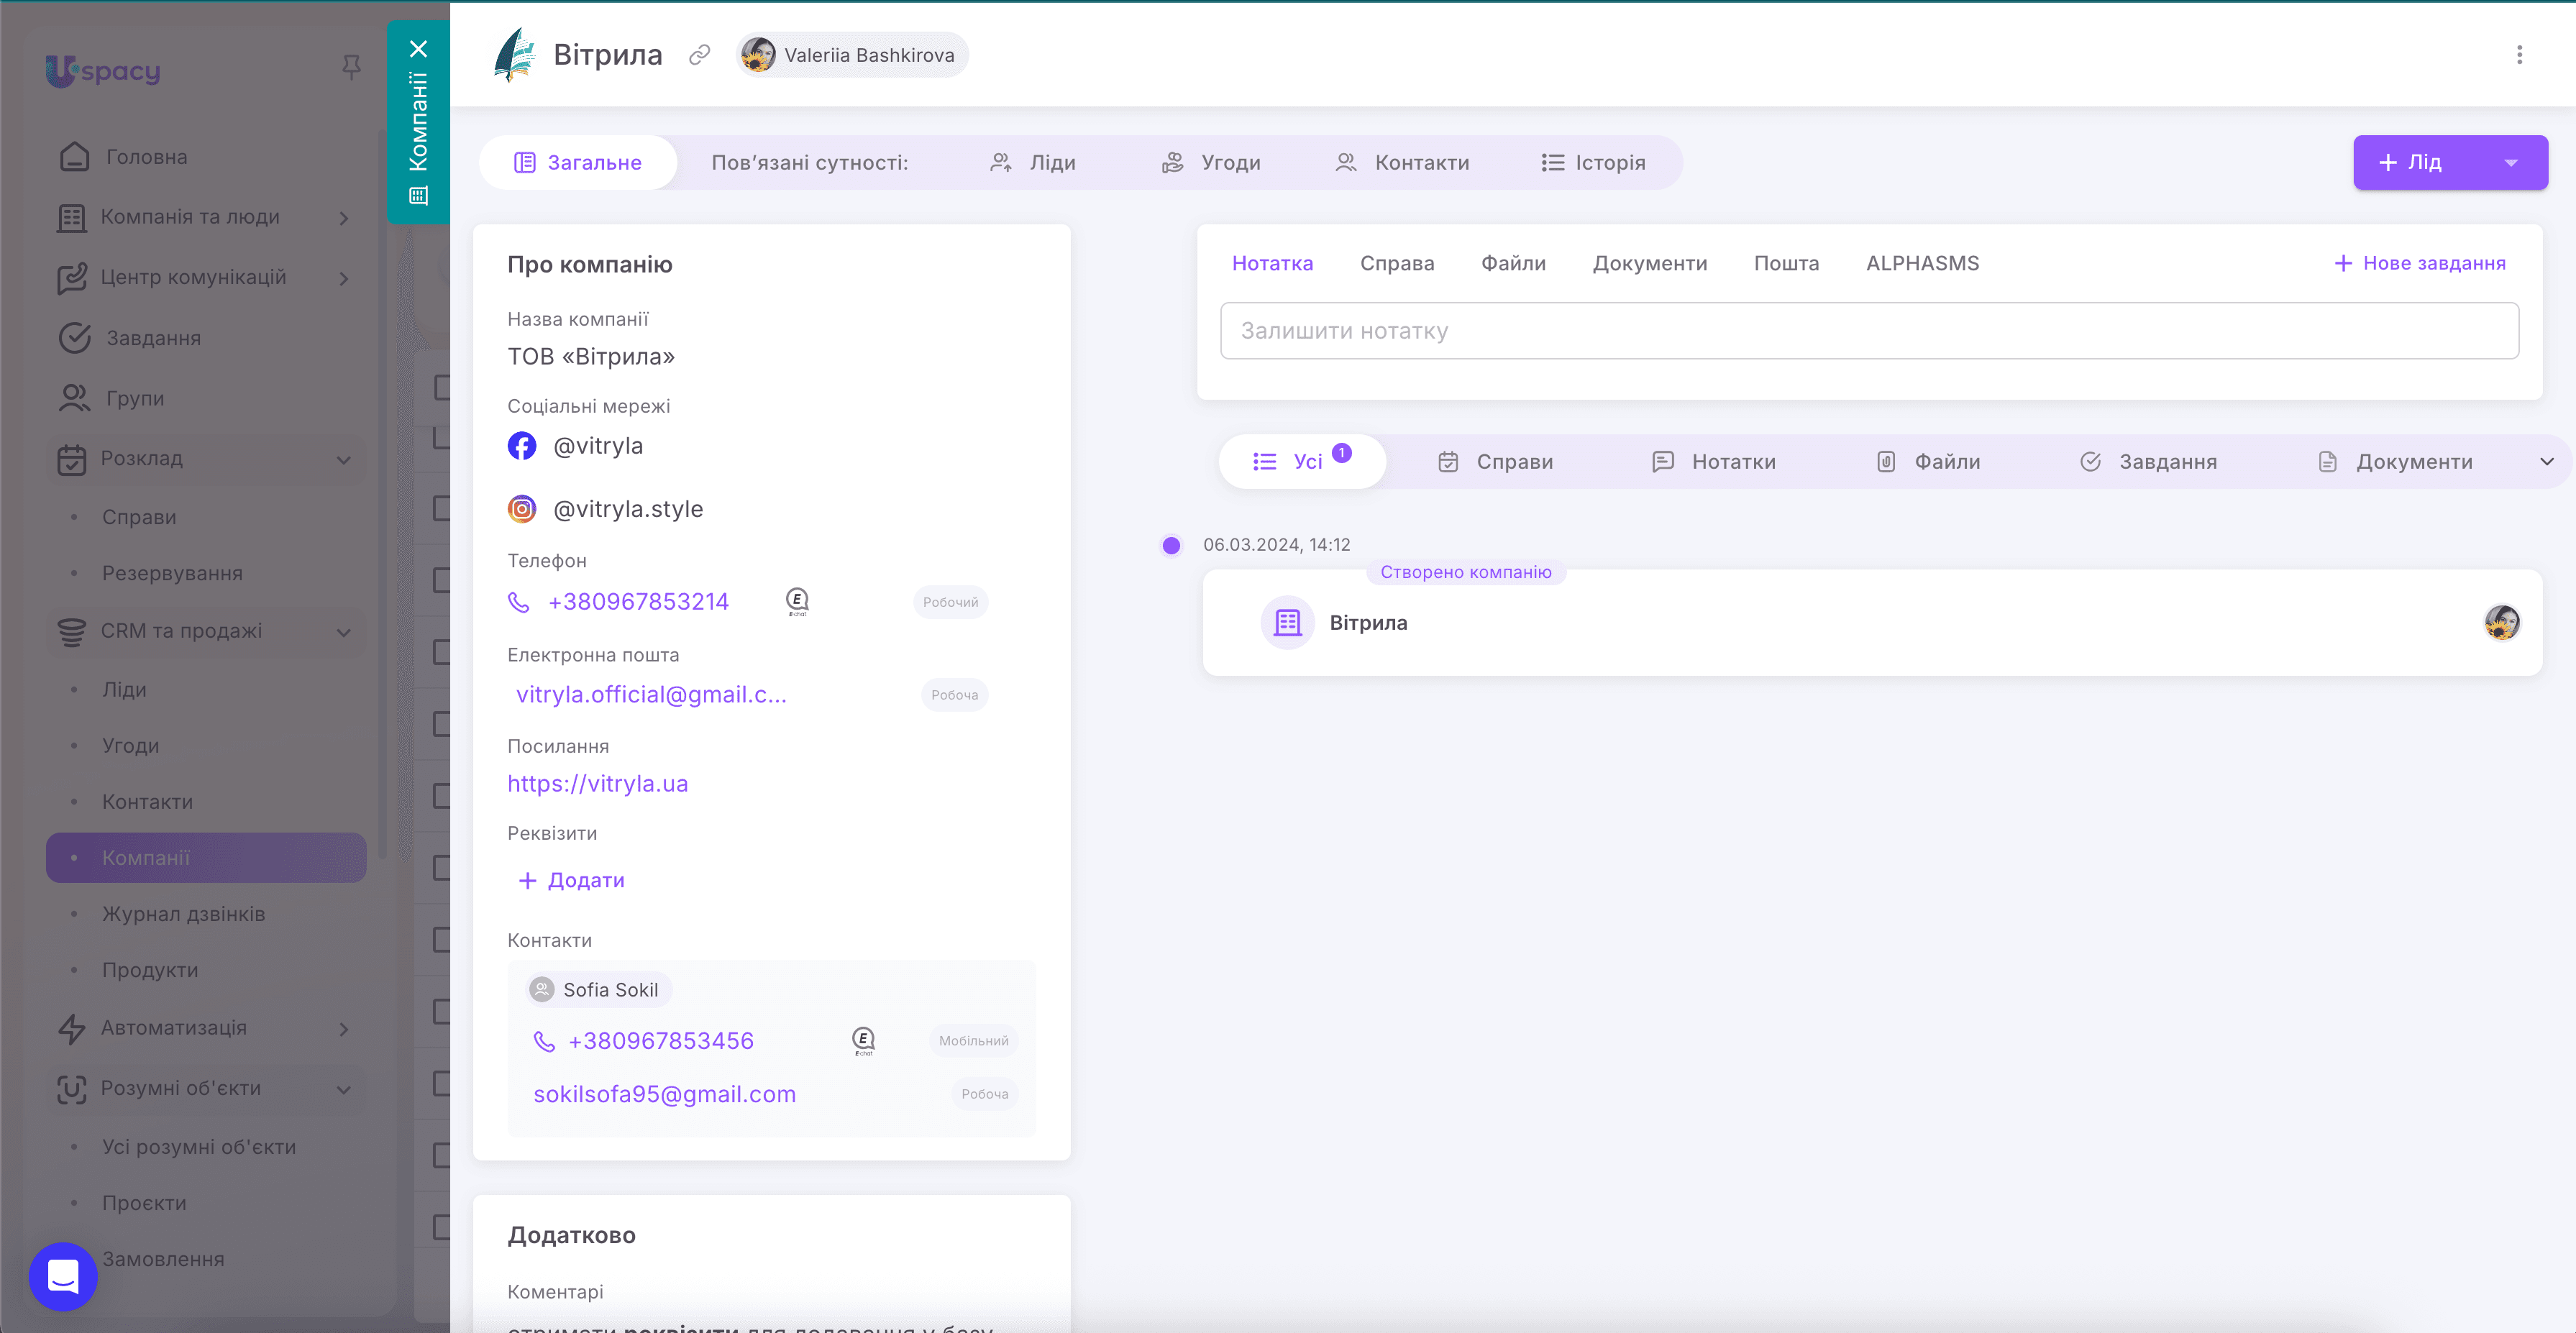Open the three-dot options menu
The height and width of the screenshot is (1333, 2576).
click(x=2519, y=55)
